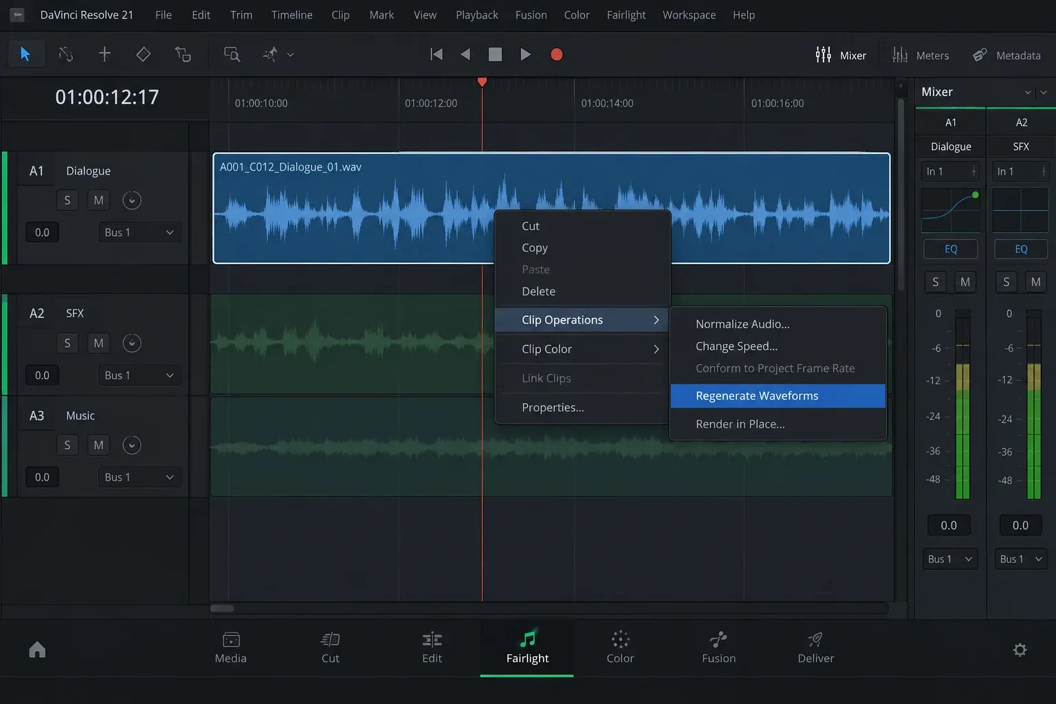The width and height of the screenshot is (1056, 704).
Task: Open the Fairlight menu in menu bar
Action: [x=626, y=14]
